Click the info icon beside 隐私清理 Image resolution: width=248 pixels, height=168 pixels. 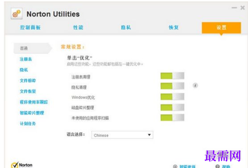(195, 86)
